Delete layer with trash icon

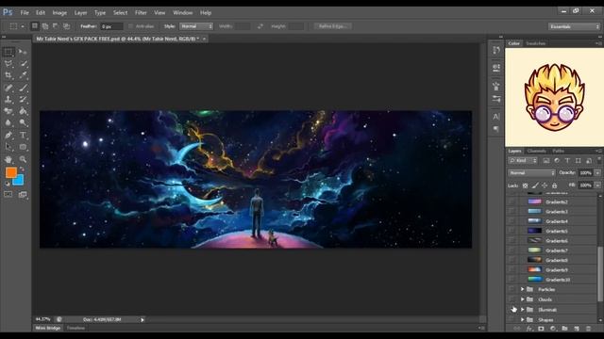click(x=588, y=329)
